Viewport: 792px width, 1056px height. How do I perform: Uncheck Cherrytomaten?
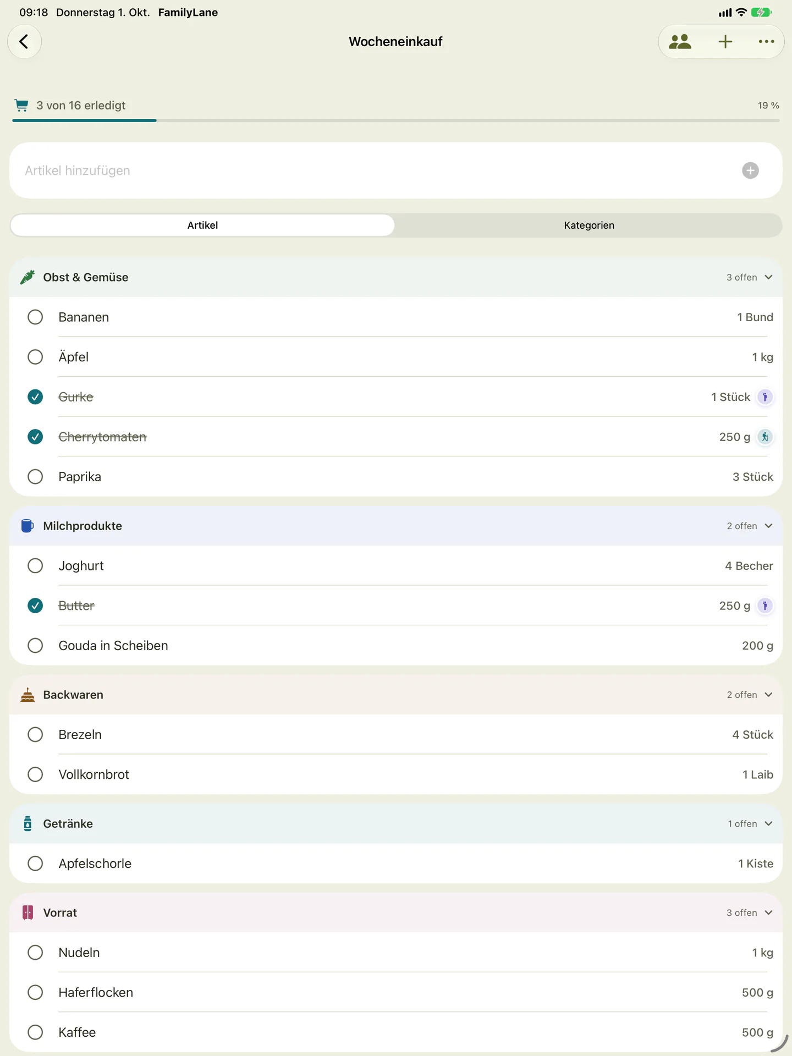click(35, 437)
